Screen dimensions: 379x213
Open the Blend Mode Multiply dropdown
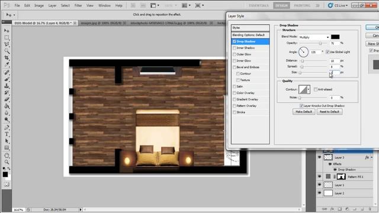(314, 37)
